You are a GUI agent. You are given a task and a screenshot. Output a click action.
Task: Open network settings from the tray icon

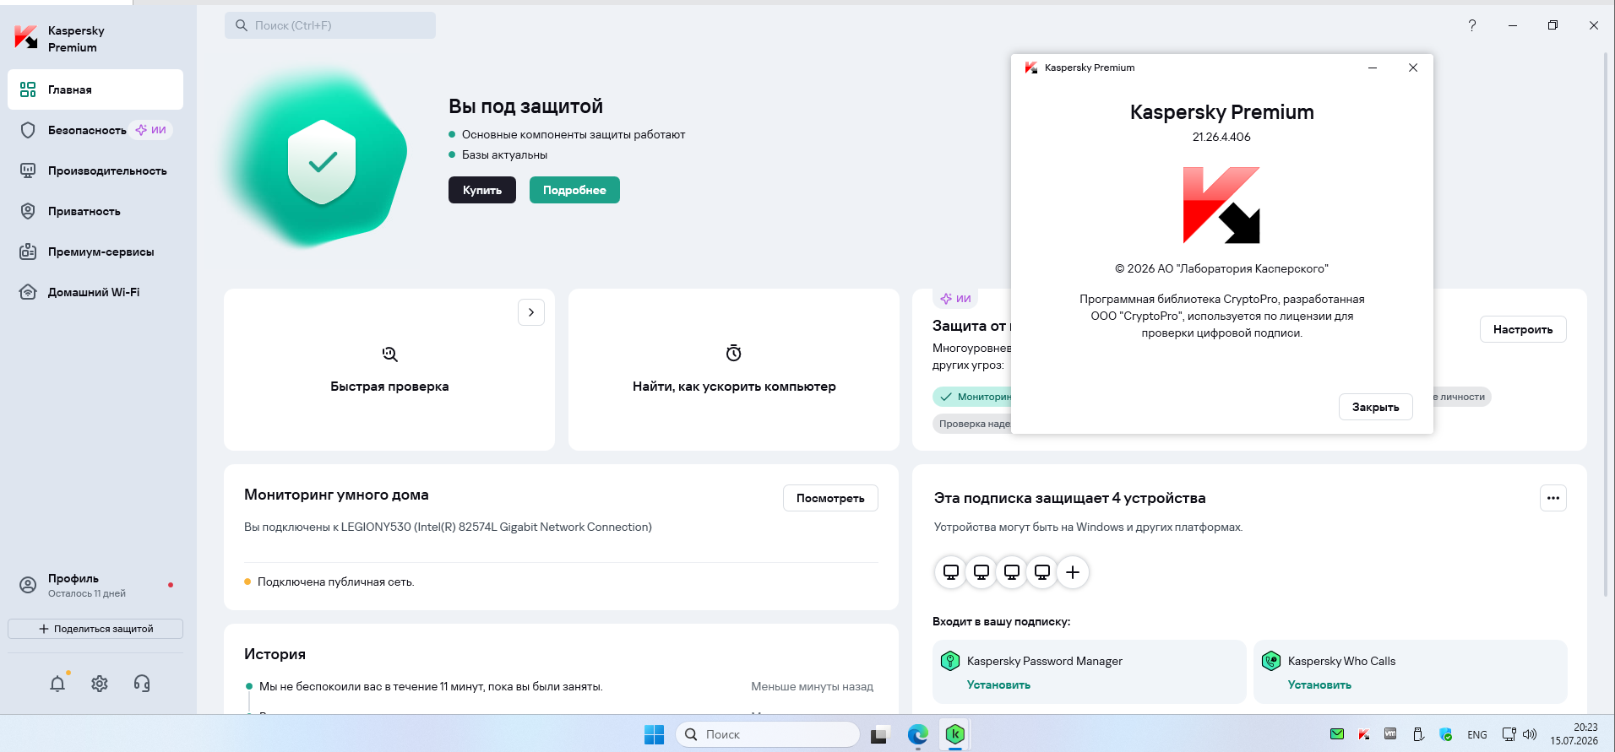1509,734
